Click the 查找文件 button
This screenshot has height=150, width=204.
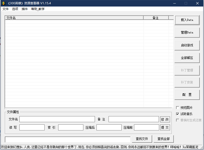coord(142,139)
